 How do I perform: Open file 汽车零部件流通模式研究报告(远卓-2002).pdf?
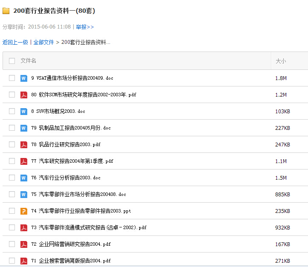tap(89, 227)
